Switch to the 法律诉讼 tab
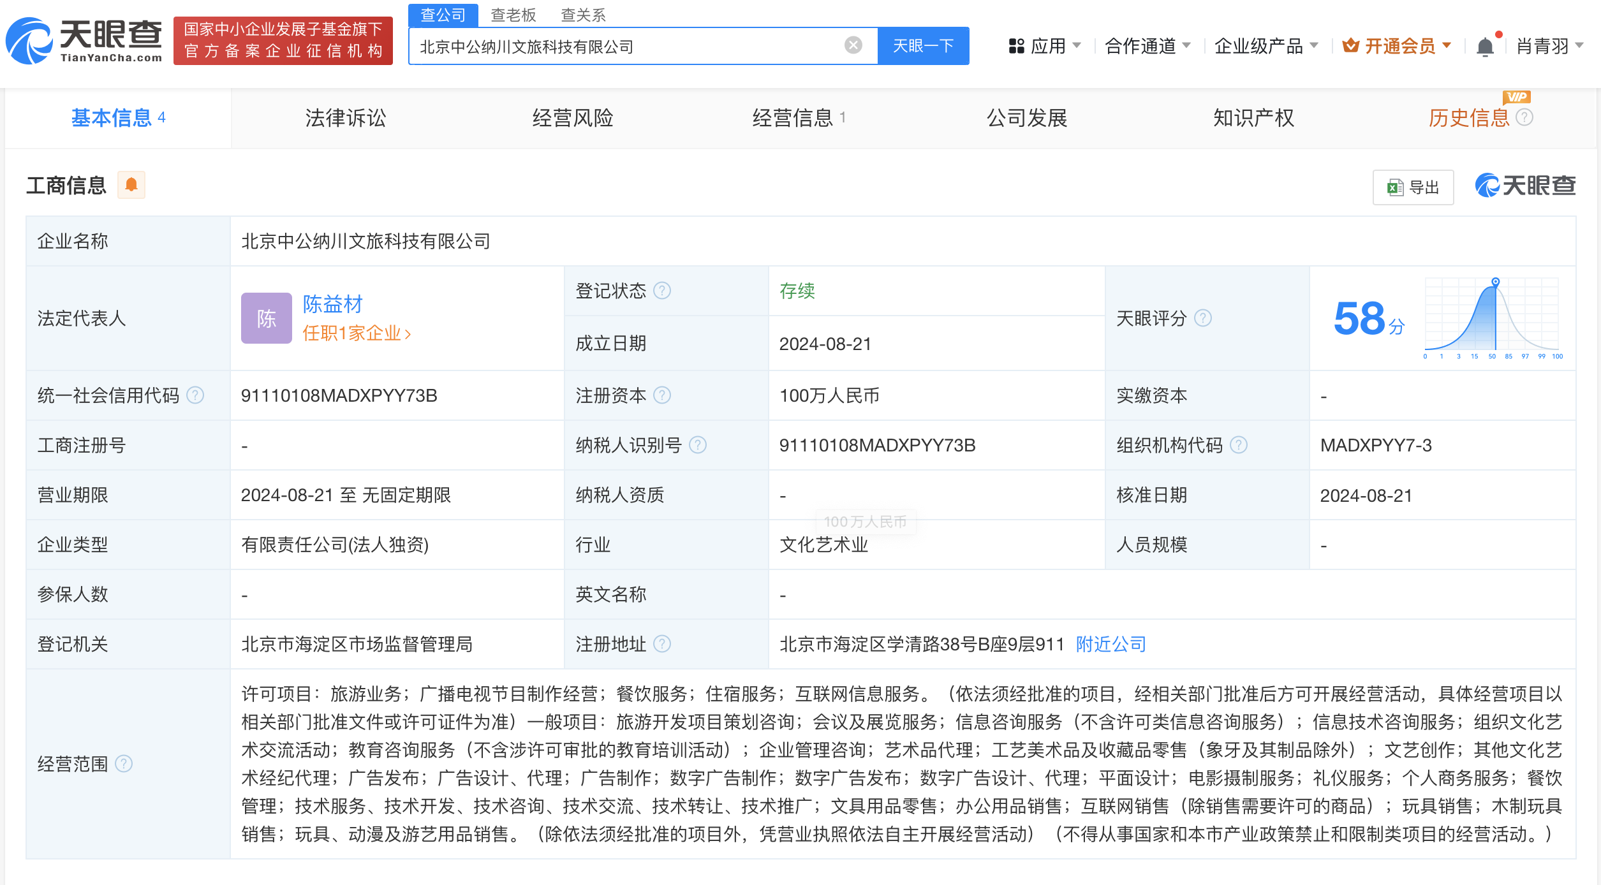 point(346,117)
